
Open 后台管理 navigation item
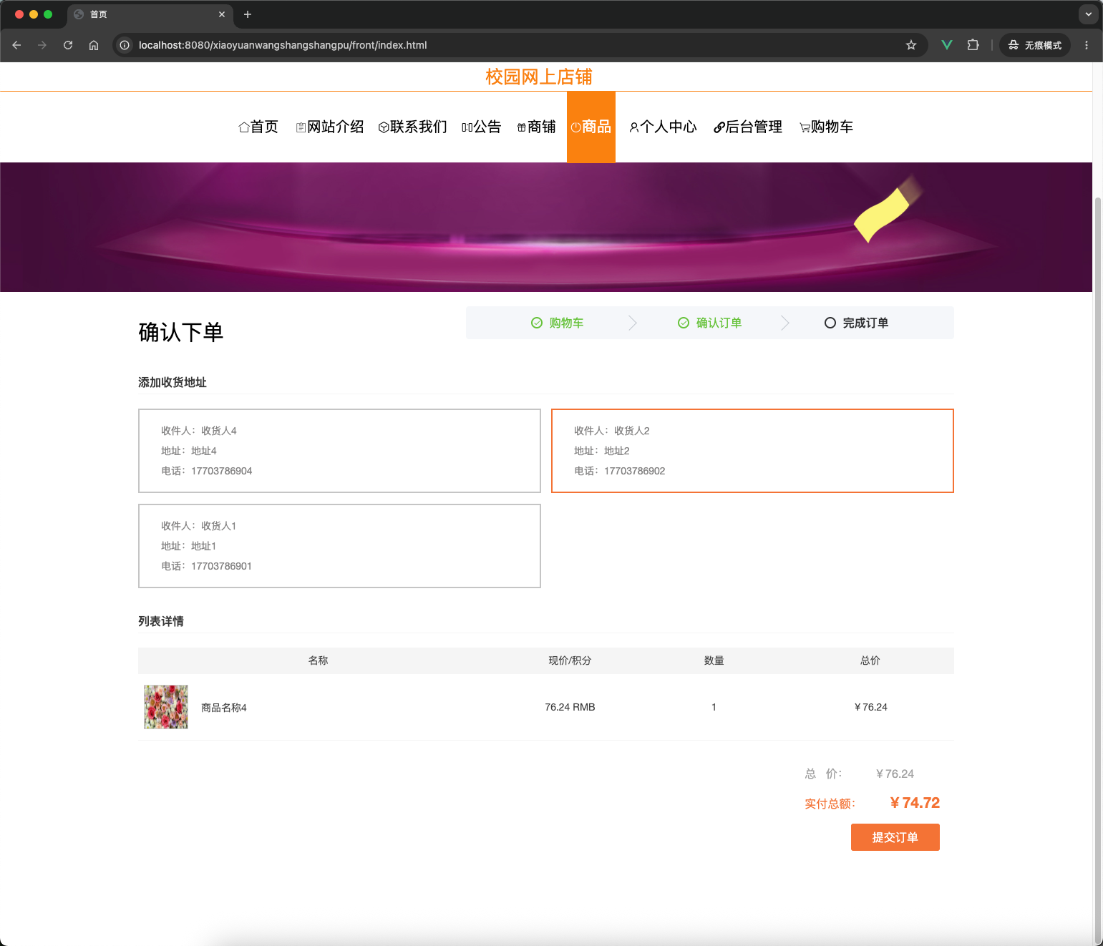coord(748,127)
